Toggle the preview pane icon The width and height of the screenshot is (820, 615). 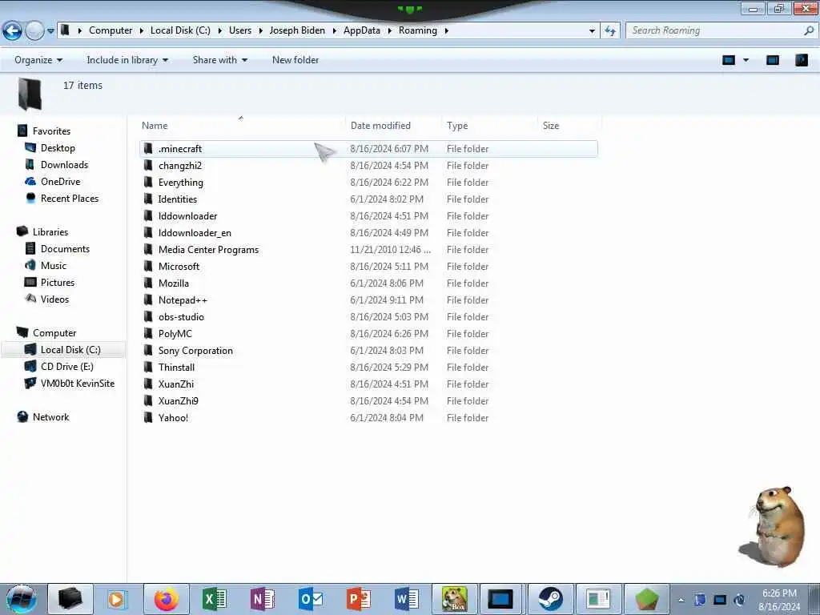773,60
